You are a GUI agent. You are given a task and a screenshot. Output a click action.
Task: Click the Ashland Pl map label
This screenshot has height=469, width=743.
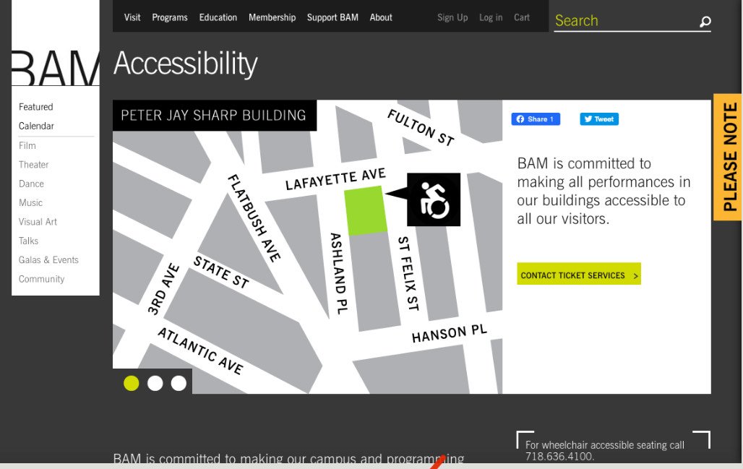pos(339,273)
